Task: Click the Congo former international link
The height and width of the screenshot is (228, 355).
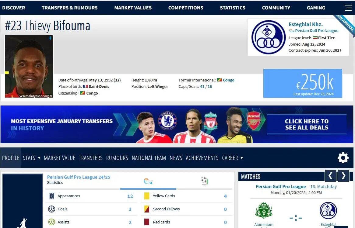Action: (228, 80)
